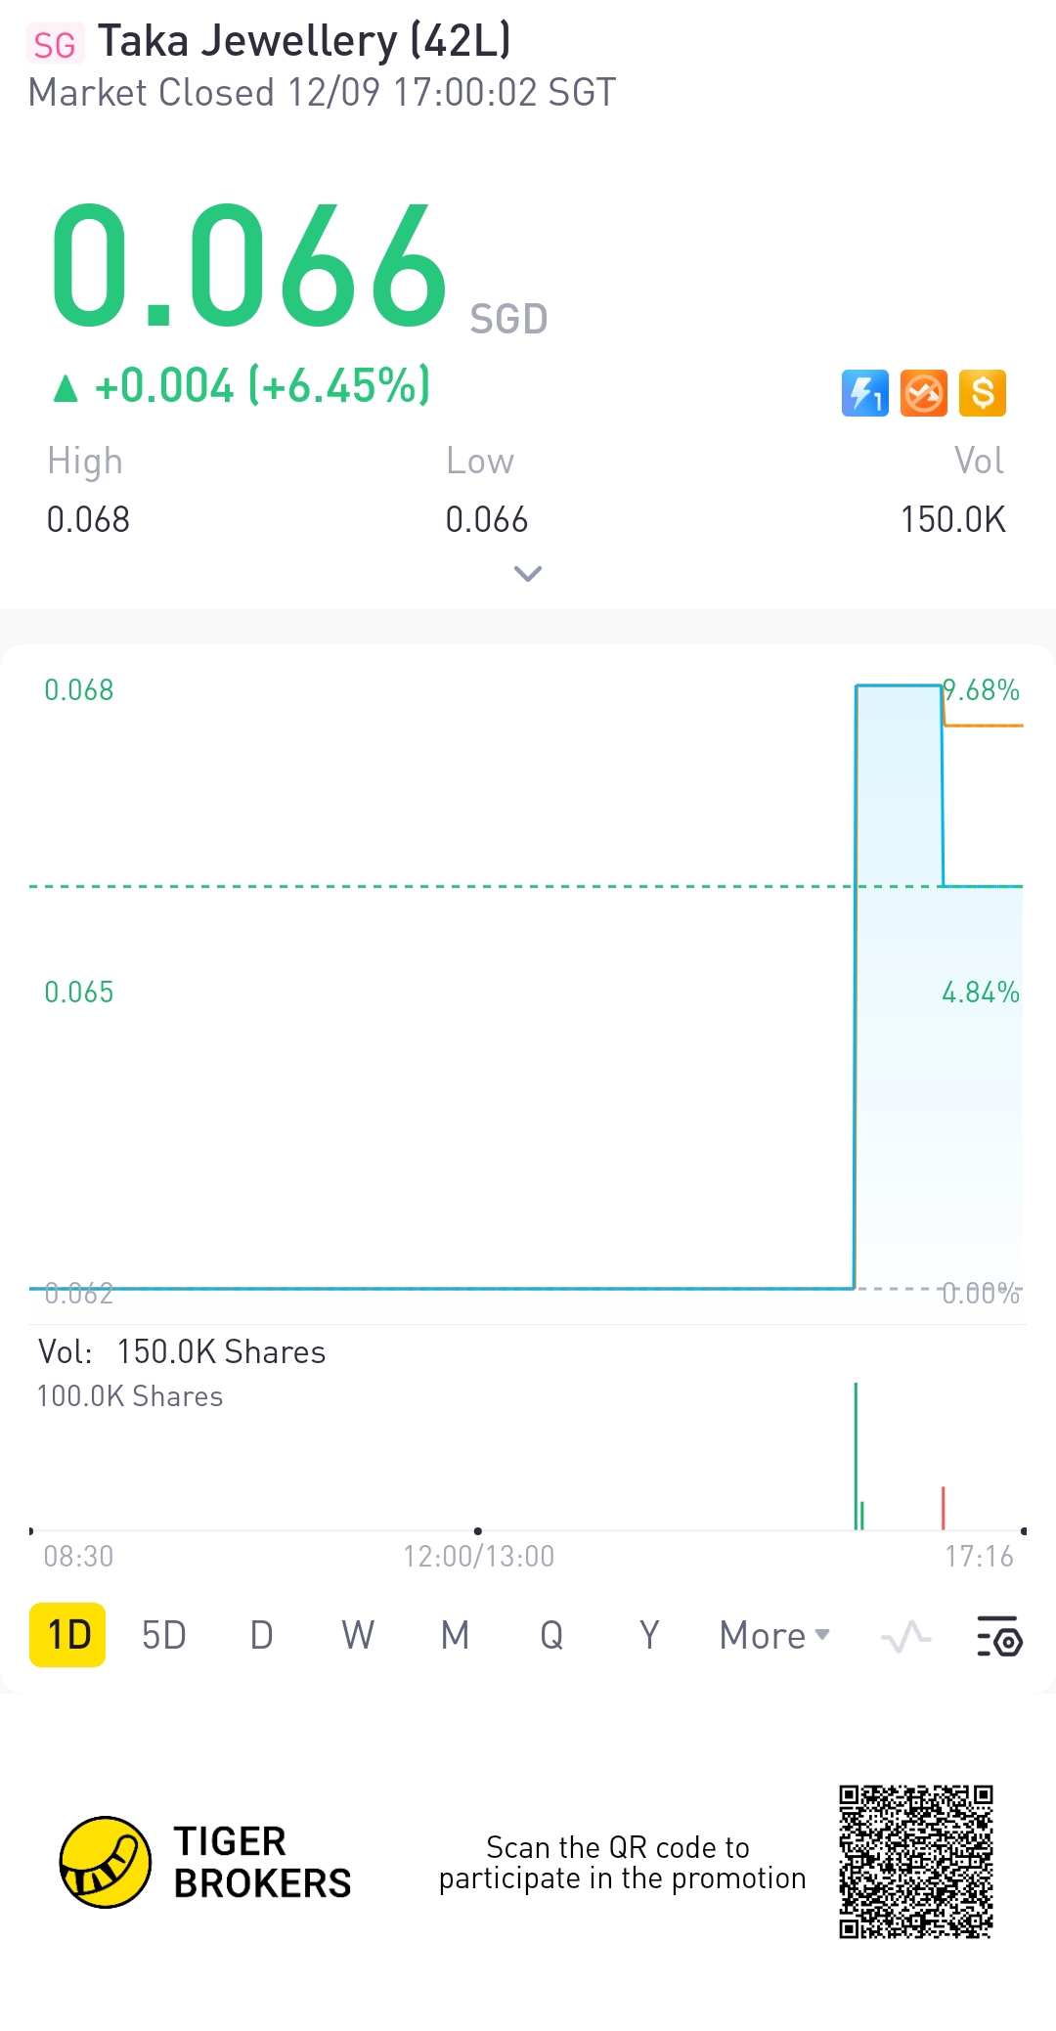Viewport: 1056px width, 2031px height.
Task: Tap the pink SG market badge
Action: click(x=54, y=45)
